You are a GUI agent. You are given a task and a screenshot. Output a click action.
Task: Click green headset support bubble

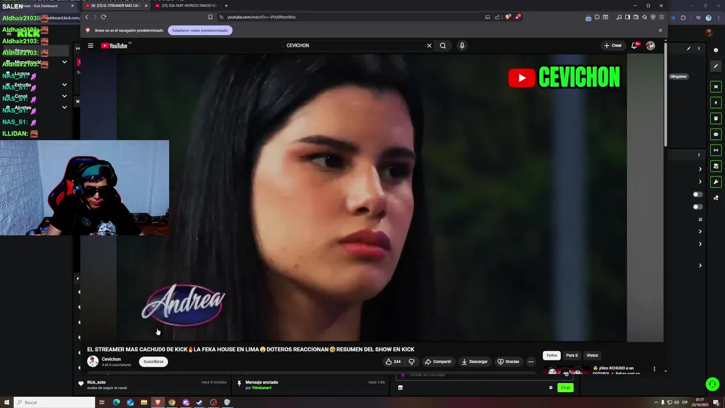pyautogui.click(x=712, y=384)
